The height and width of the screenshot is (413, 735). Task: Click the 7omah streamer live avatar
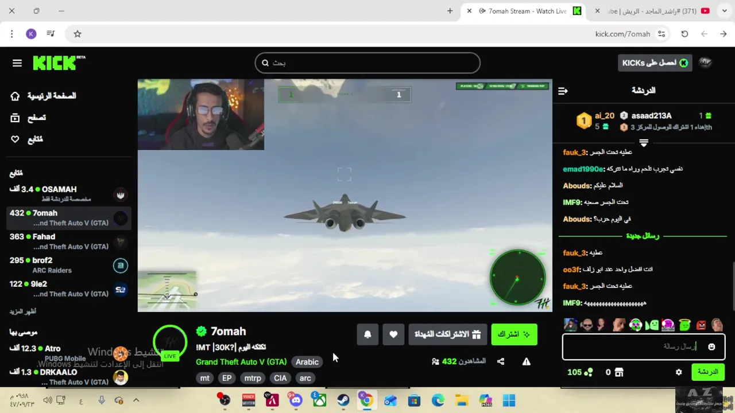[170, 342]
